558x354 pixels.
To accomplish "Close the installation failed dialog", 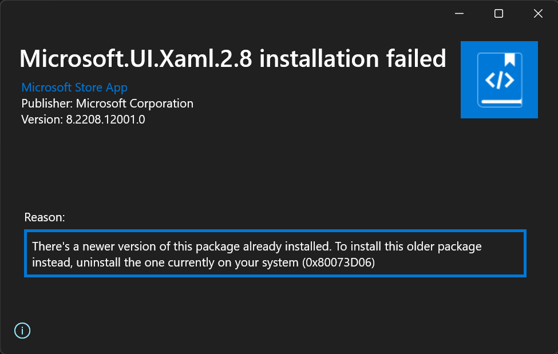I will [538, 14].
